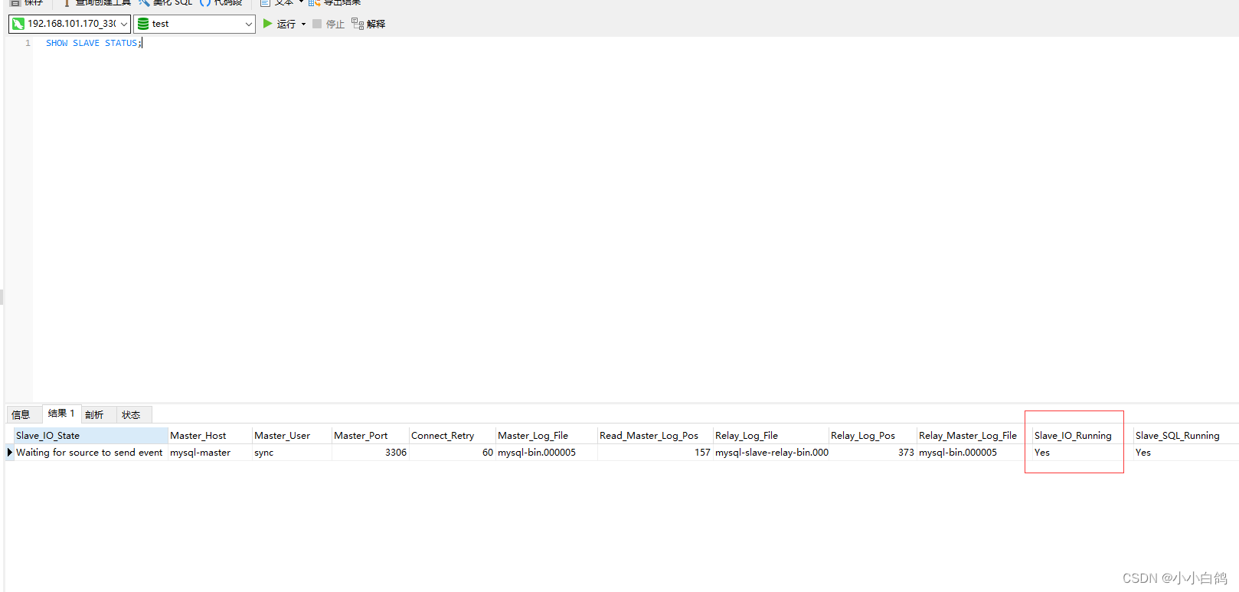Click the grey Stop square icon
The width and height of the screenshot is (1239, 592).
pos(317,24)
